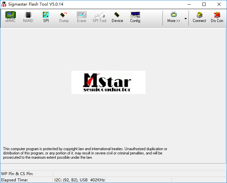Click Dis Con to disconnect
227x183 pixels.
[217, 17]
